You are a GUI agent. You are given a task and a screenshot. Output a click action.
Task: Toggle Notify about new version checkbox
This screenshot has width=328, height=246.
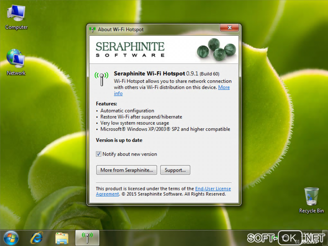click(x=98, y=154)
